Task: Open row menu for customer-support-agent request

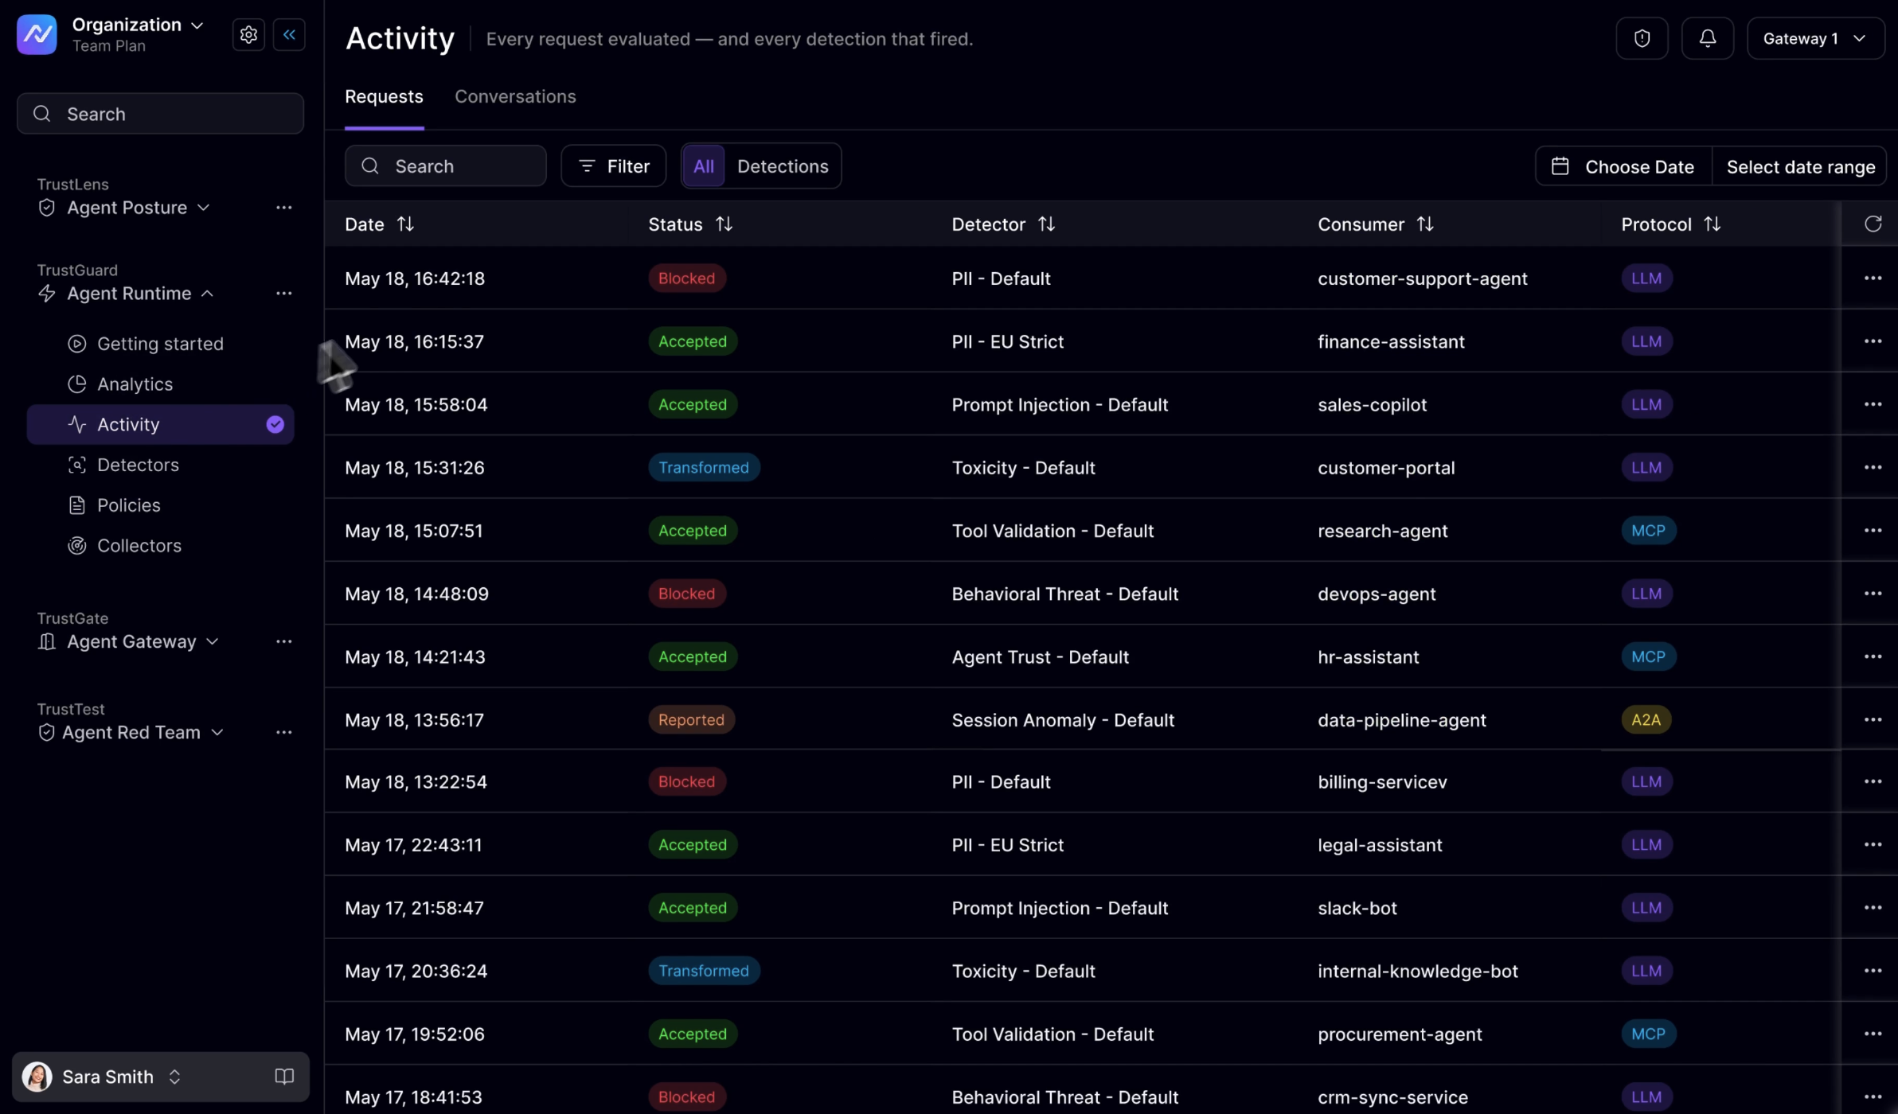Action: 1873,278
